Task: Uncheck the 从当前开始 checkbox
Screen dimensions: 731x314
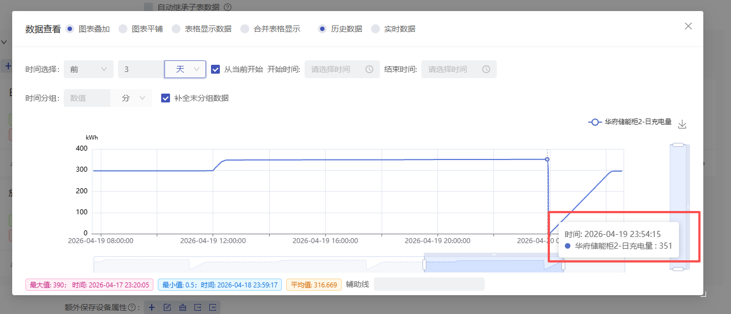Action: [x=216, y=69]
